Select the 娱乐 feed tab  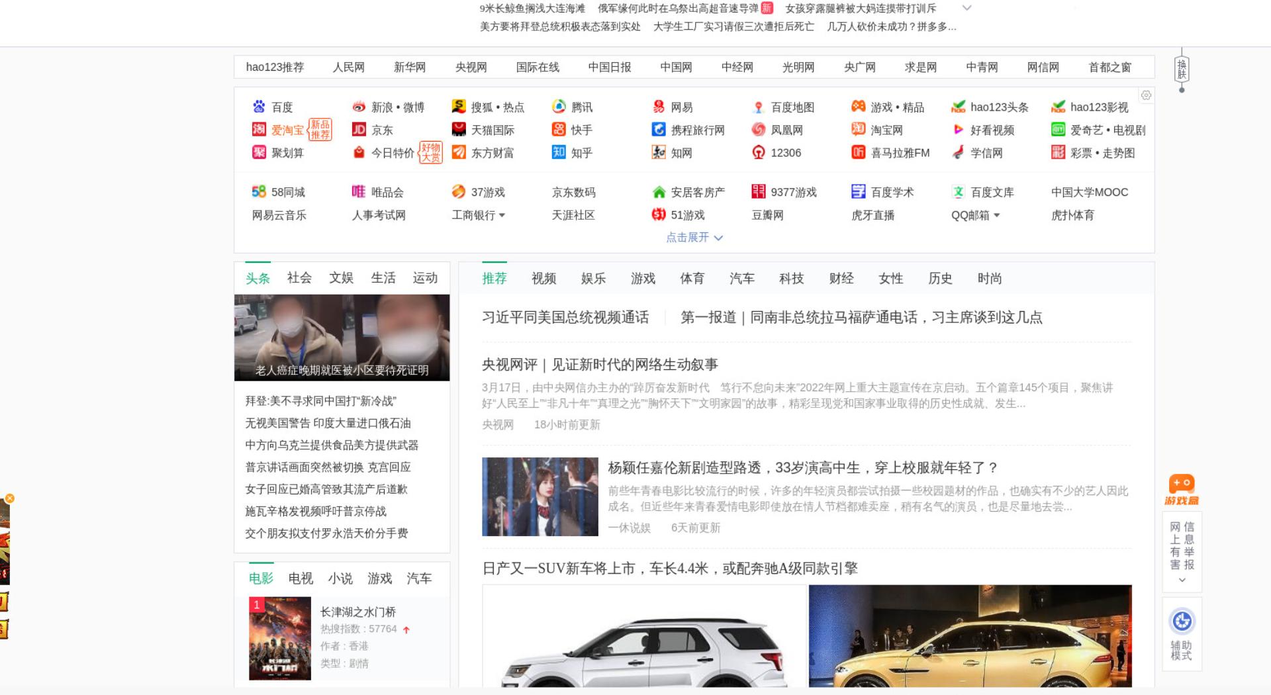point(594,279)
